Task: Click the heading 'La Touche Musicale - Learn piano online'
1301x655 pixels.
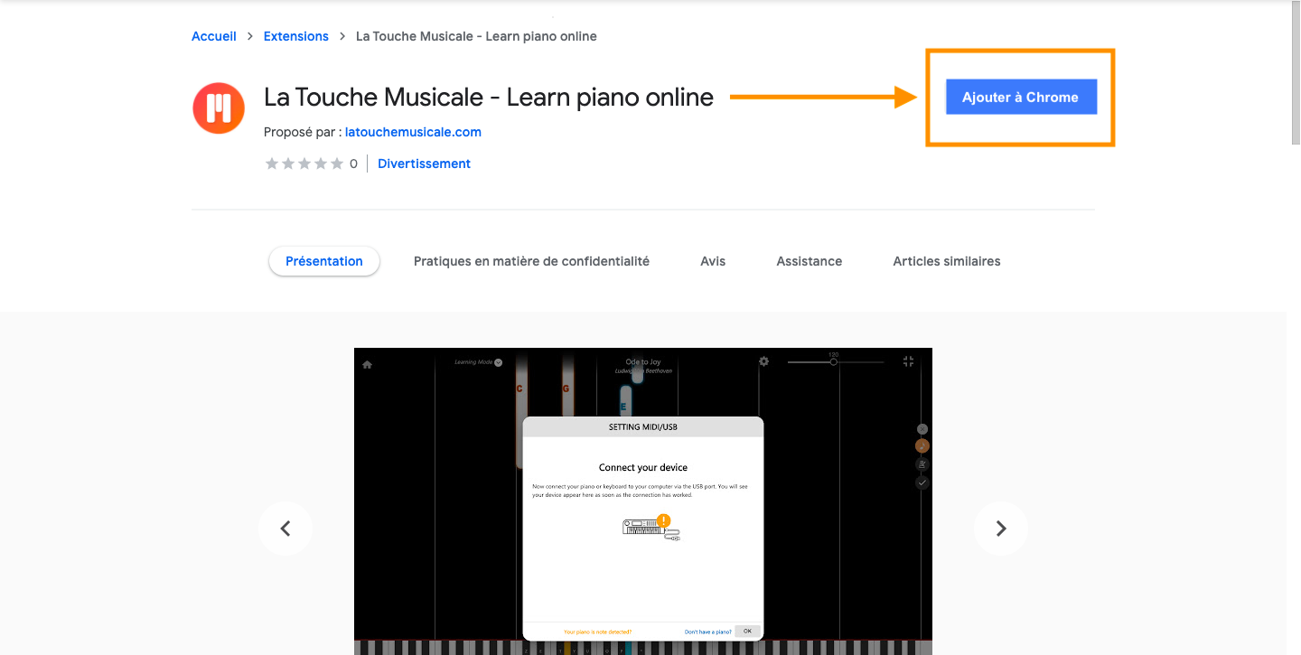Action: click(489, 97)
